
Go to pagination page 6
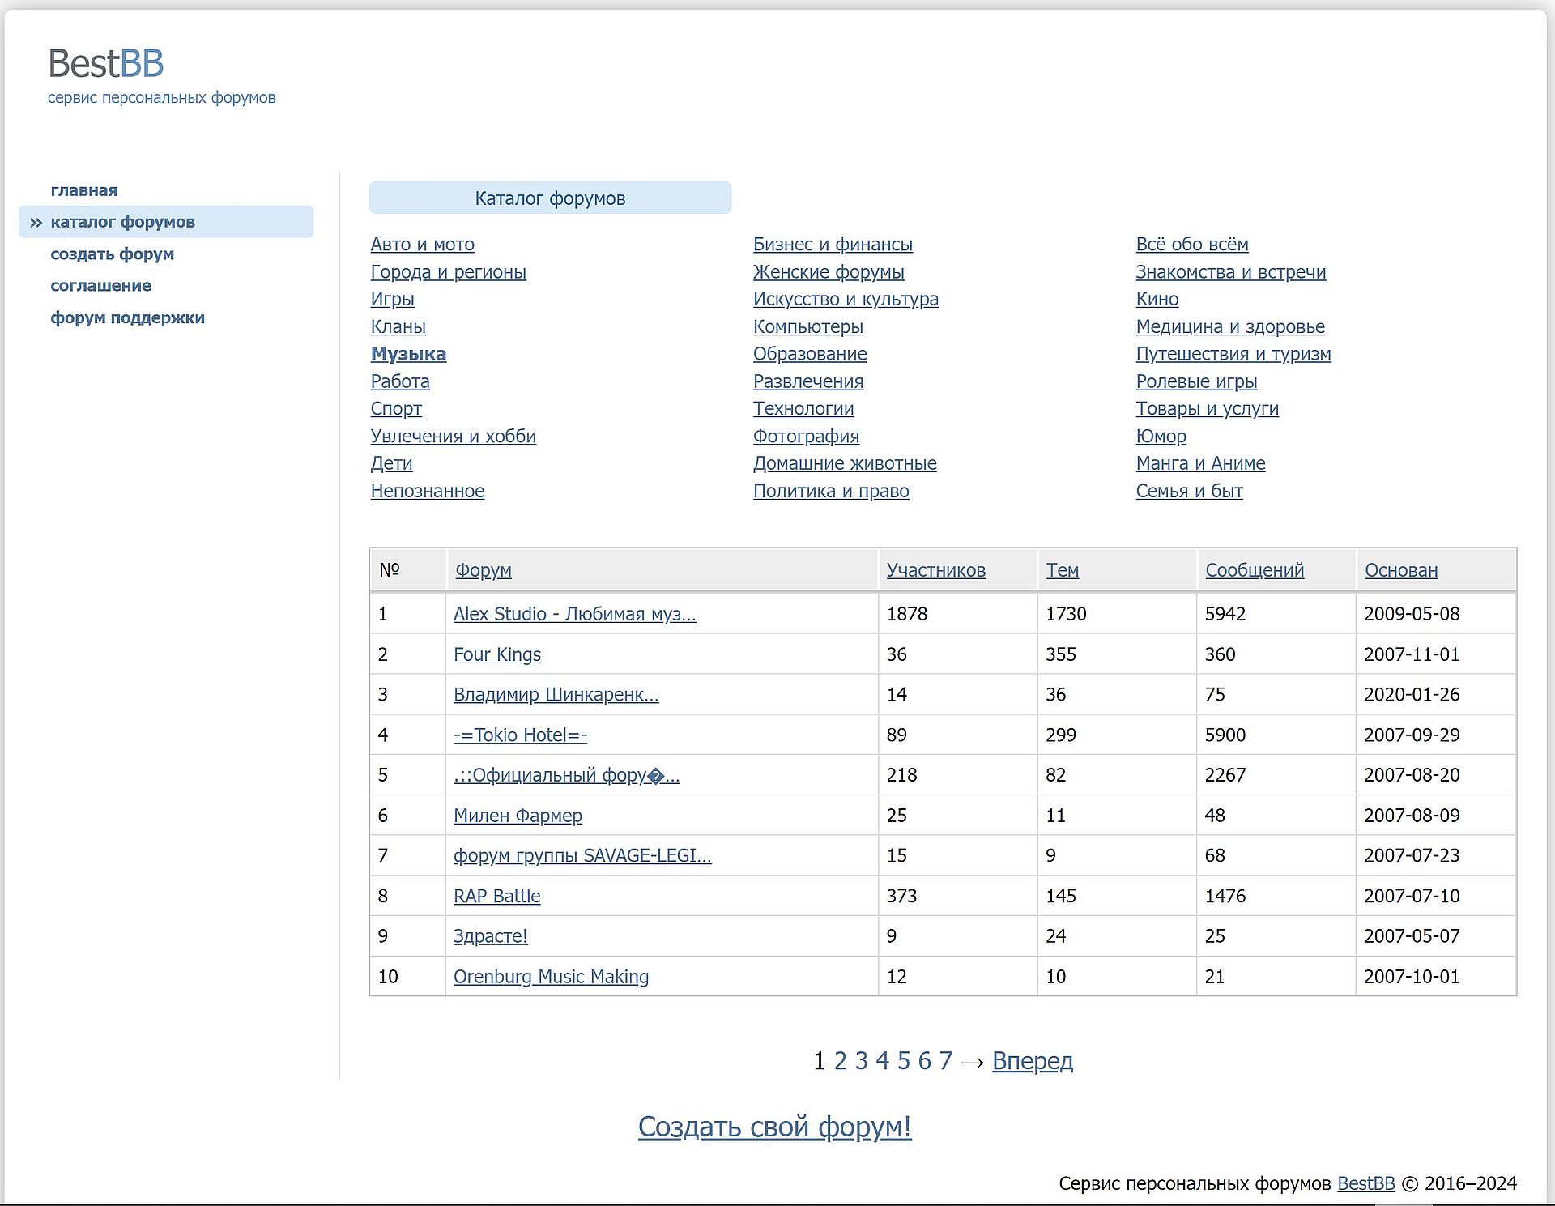pos(925,1060)
